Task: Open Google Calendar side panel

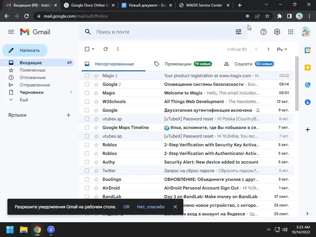Action: pyautogui.click(x=308, y=50)
